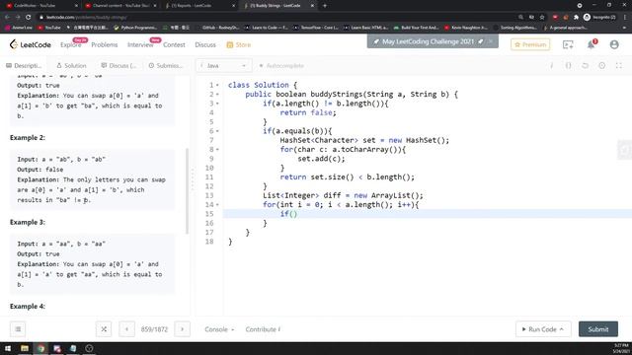This screenshot has height=355, width=632.
Task: Click the taskbar clock
Action: [x=621, y=348]
